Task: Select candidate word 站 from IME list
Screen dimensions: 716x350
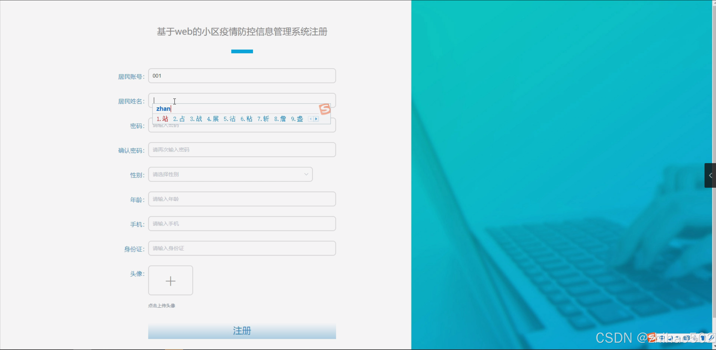Action: coord(165,119)
